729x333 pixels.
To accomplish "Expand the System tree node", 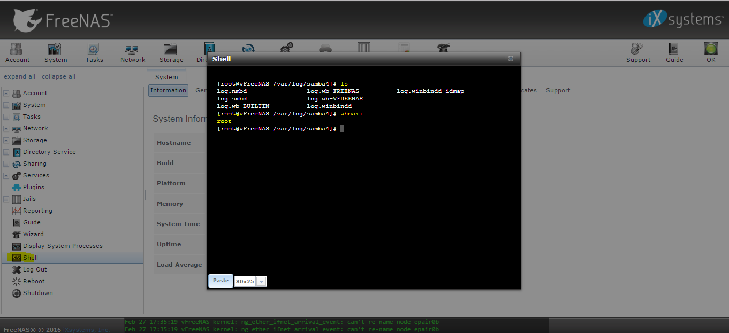I will click(x=6, y=105).
